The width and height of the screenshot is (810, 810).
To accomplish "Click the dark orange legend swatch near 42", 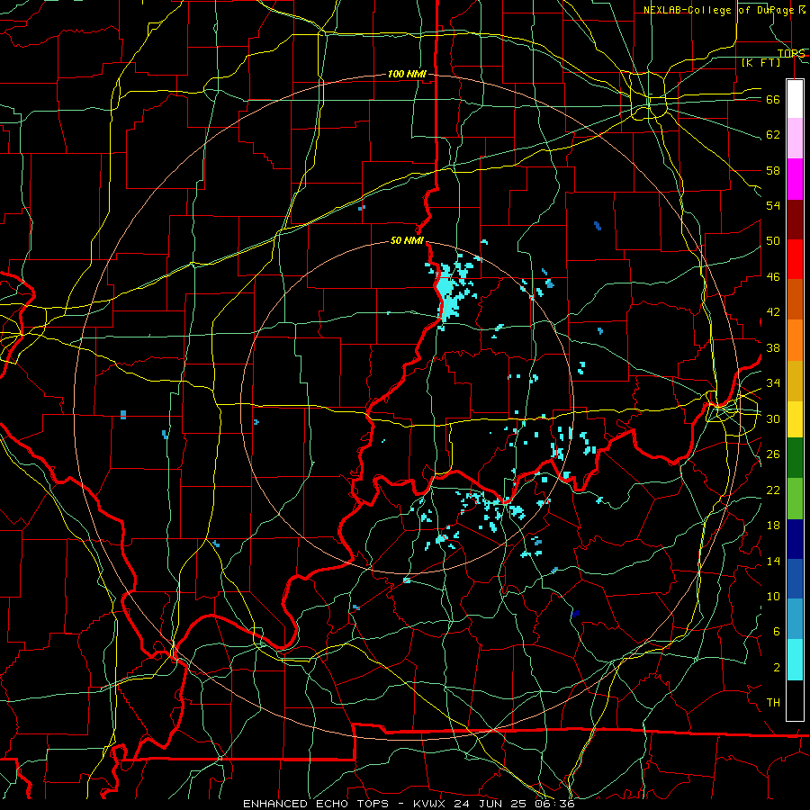I will tap(795, 300).
